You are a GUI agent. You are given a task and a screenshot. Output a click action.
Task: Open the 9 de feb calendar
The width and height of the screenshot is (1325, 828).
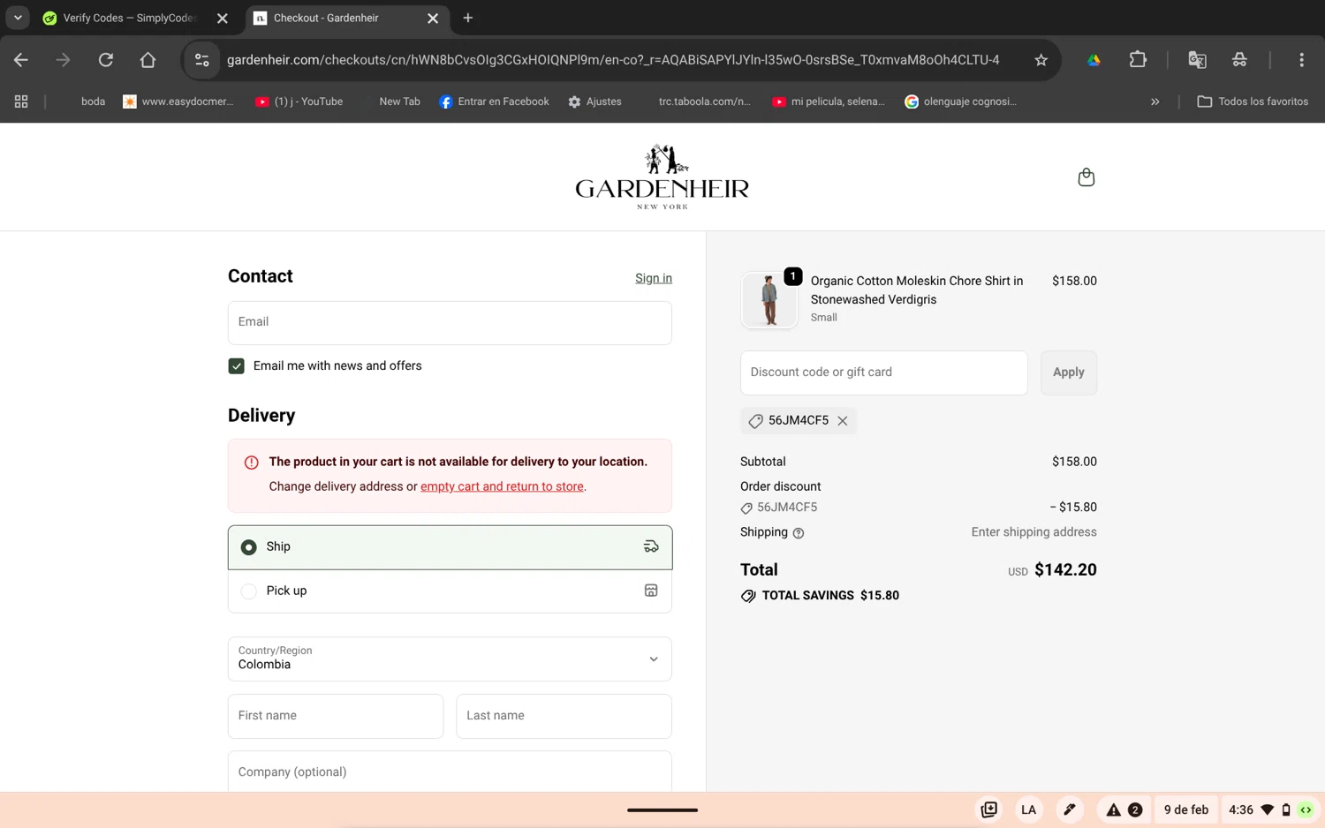pos(1185,809)
